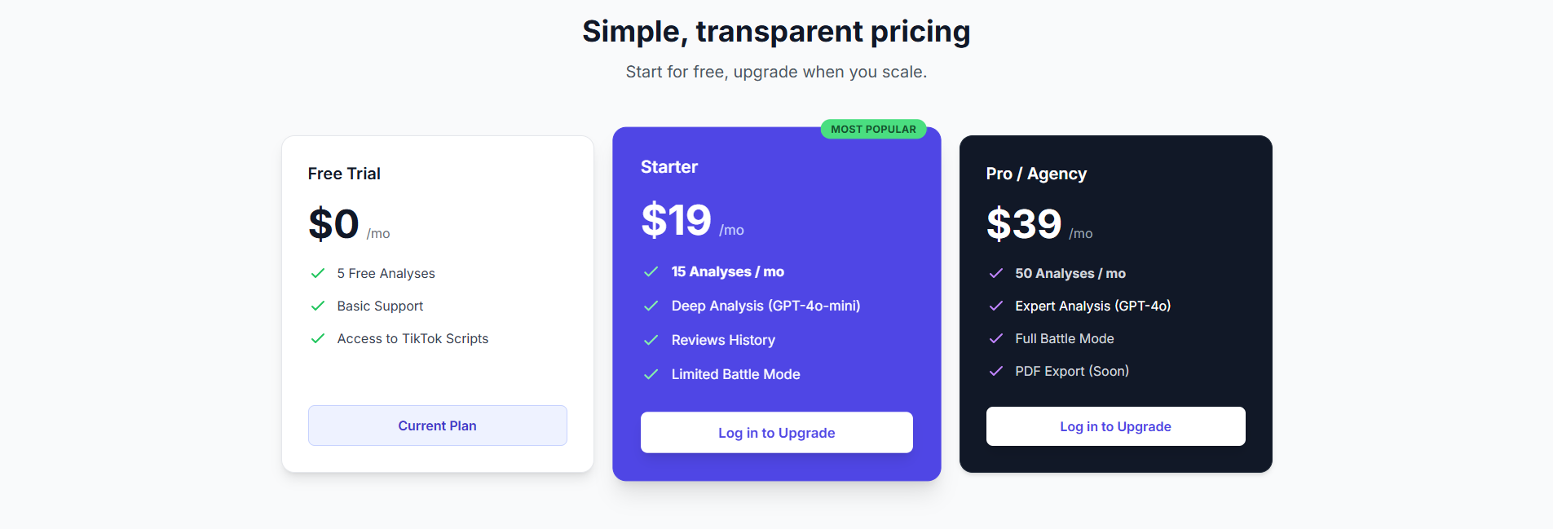The image size is (1553, 529).
Task: Select the checkmark beside Access to TikTok Scripts
Action: pos(317,338)
